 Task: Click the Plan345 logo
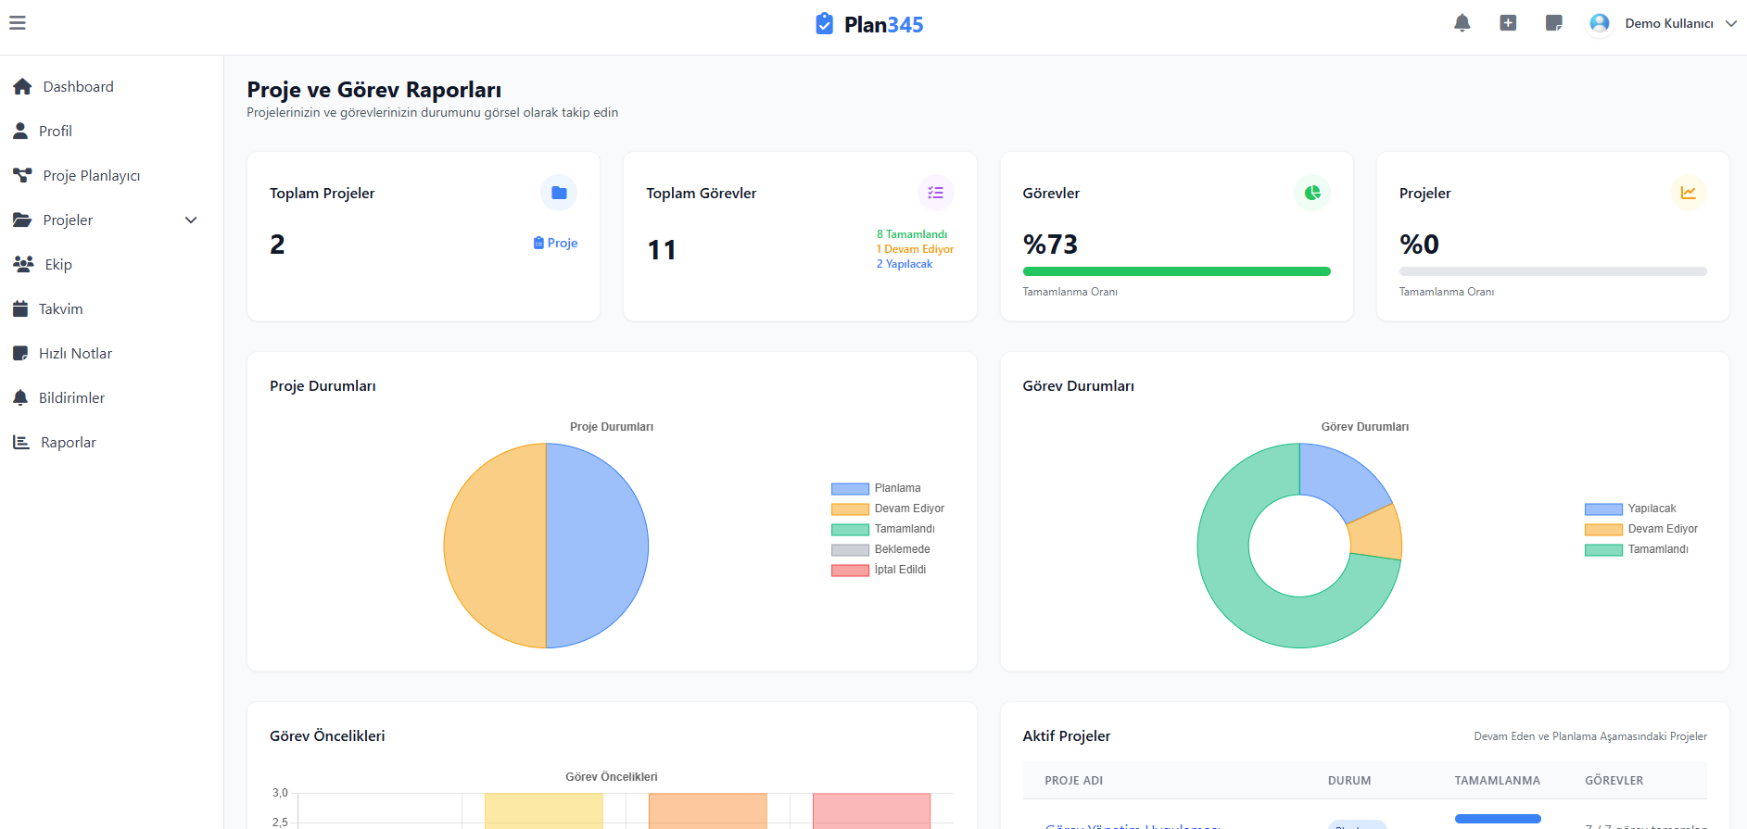click(x=869, y=24)
